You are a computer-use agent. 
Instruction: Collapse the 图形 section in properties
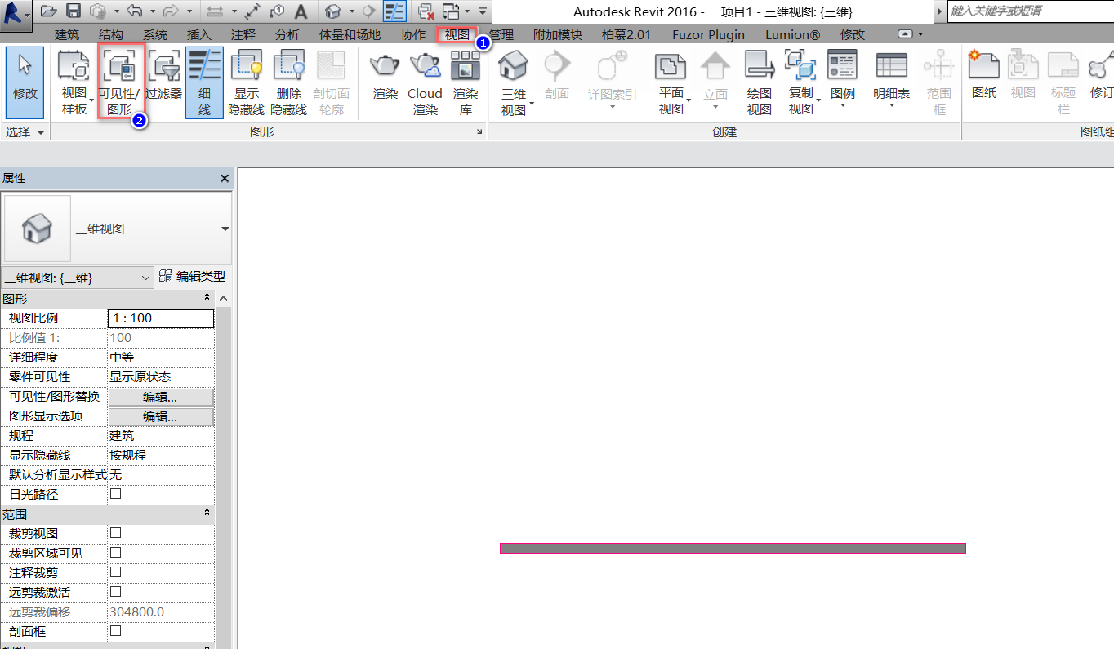207,299
